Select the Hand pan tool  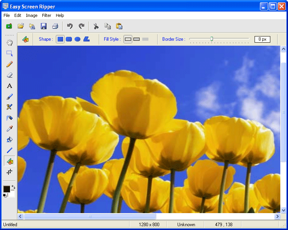coord(10,43)
